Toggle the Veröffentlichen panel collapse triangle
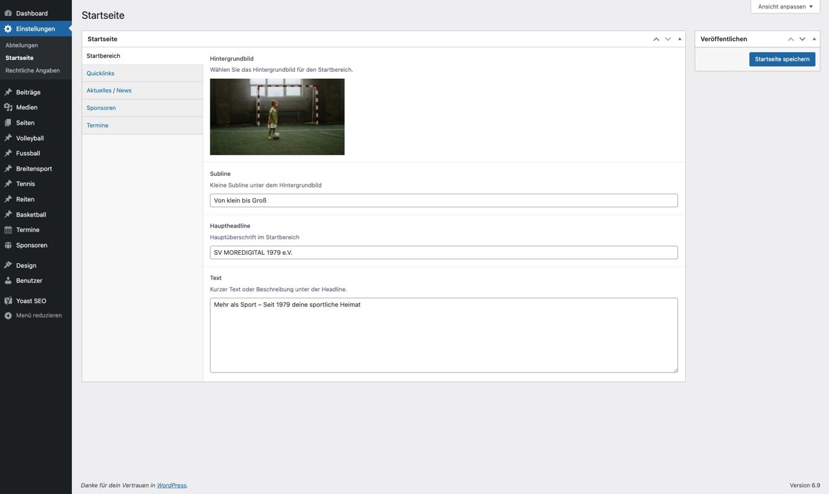Image resolution: width=829 pixels, height=494 pixels. click(x=814, y=39)
